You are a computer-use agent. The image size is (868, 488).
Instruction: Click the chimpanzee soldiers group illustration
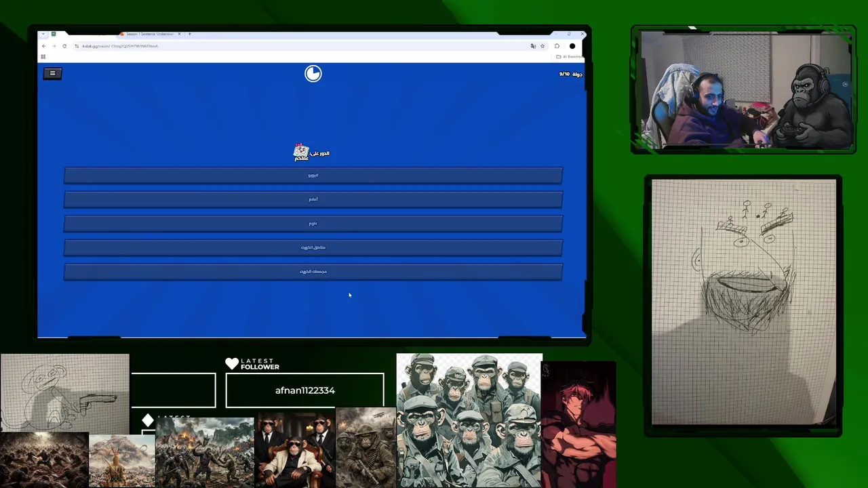pos(469,420)
